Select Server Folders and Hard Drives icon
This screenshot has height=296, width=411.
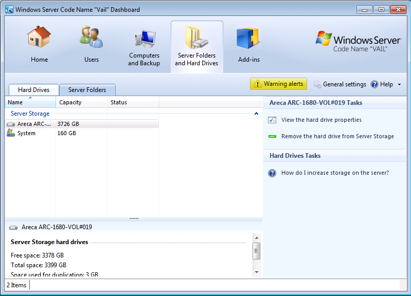coord(196,38)
